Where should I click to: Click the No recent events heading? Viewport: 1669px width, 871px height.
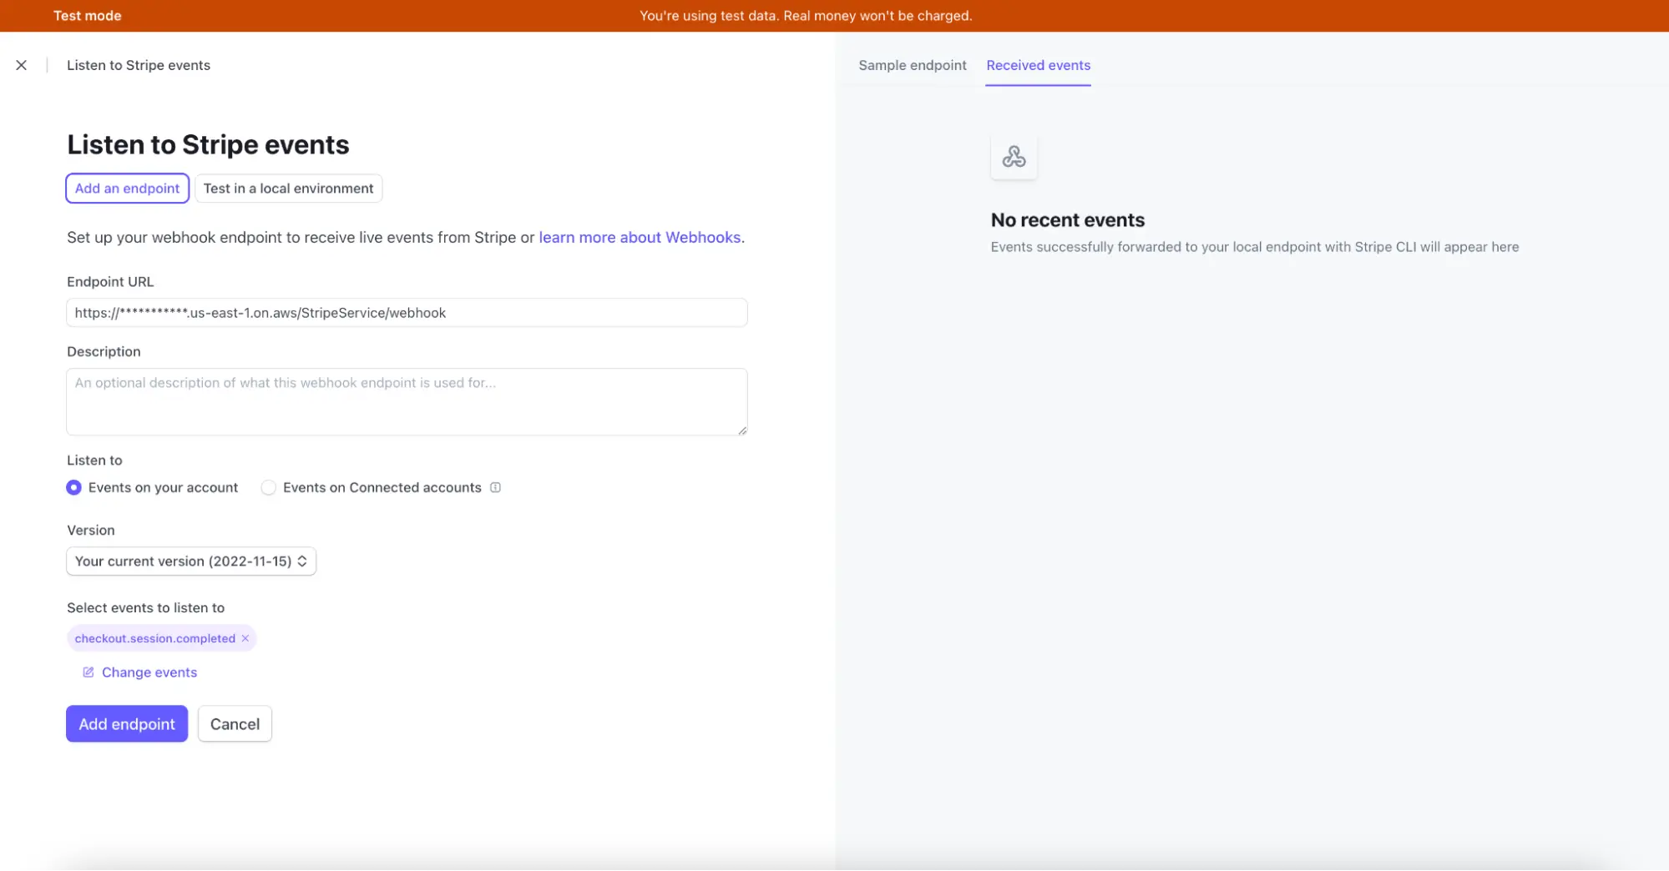[x=1067, y=220]
